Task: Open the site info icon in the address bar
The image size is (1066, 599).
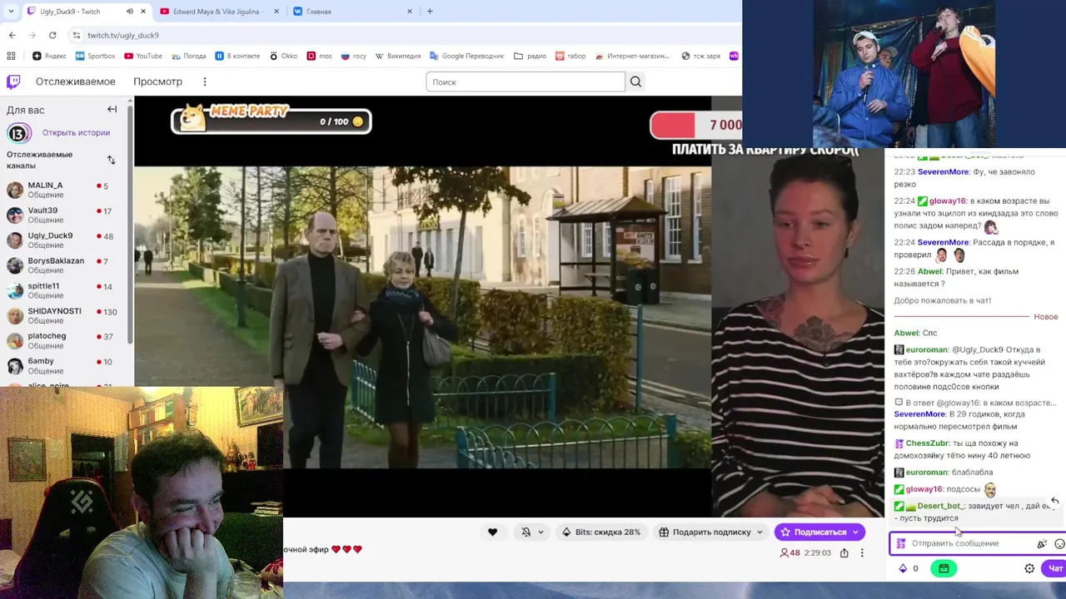Action: (x=77, y=35)
